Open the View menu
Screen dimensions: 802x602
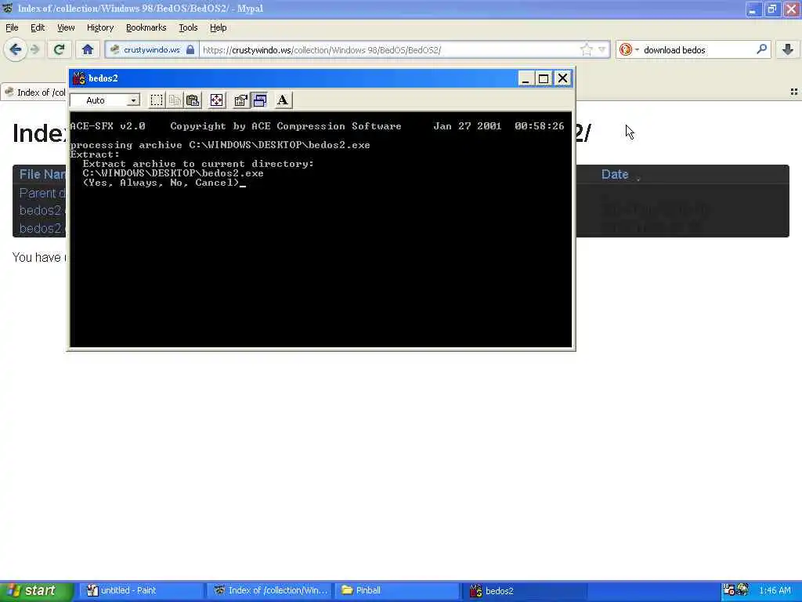tap(66, 27)
